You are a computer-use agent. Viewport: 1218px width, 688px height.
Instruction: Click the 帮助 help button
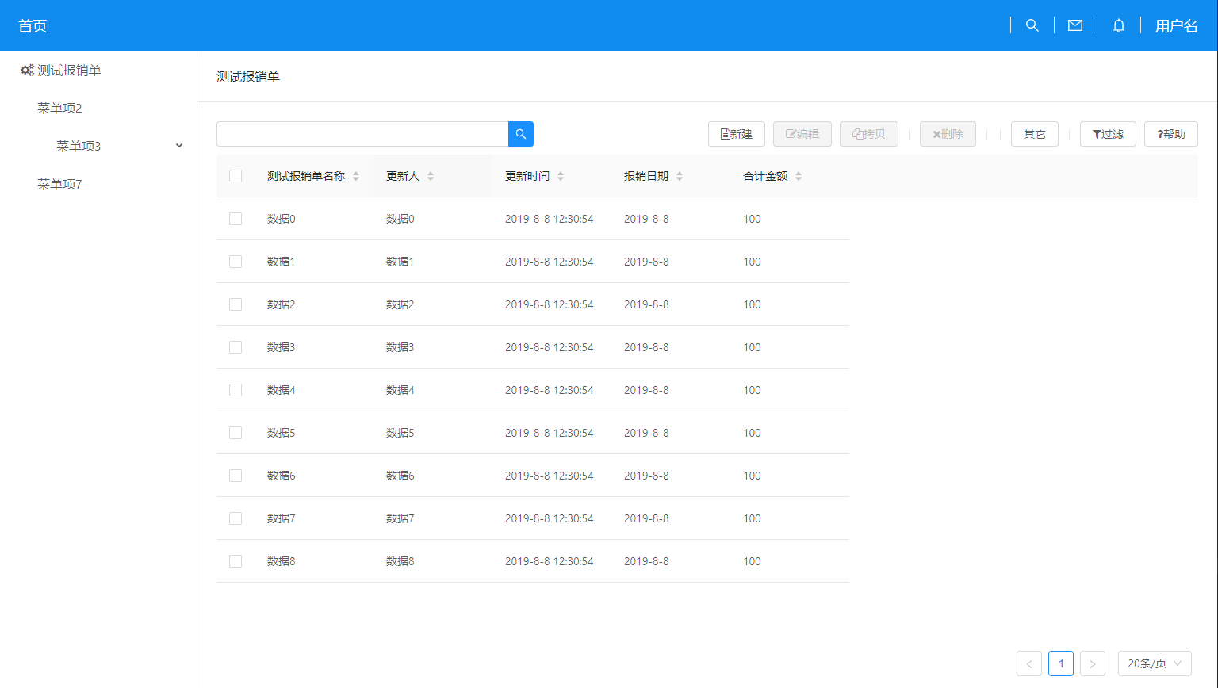(x=1171, y=134)
